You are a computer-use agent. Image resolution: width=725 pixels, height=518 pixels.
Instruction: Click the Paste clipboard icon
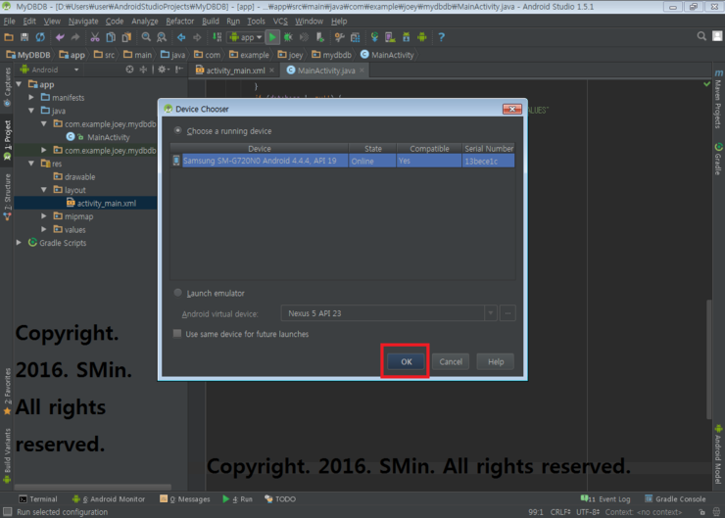point(126,37)
